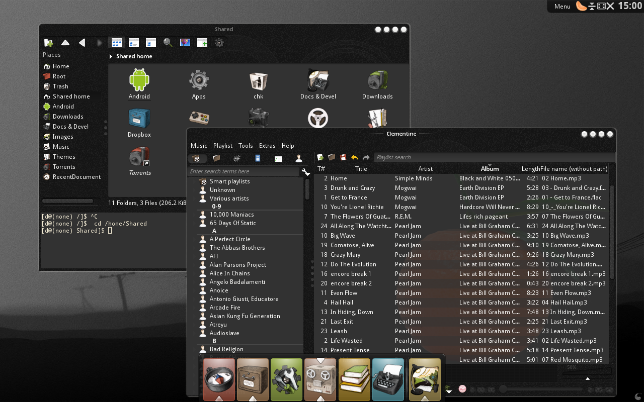Viewport: 644px width, 402px height.
Task: Open search magnifier in file manager toolbar
Action: click(168, 43)
